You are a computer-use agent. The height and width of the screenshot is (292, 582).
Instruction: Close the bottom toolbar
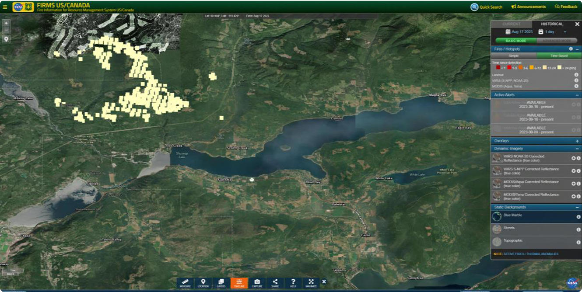324,282
